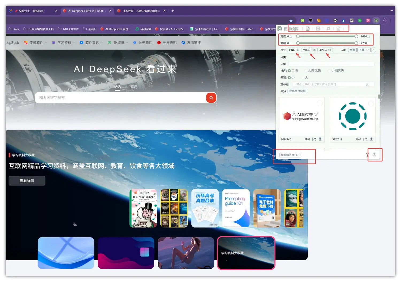Download the 996*240 PNG image

point(320,139)
